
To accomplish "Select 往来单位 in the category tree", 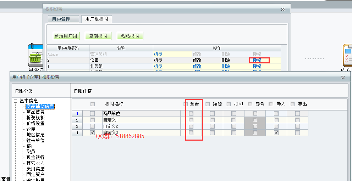I will point(35,140).
